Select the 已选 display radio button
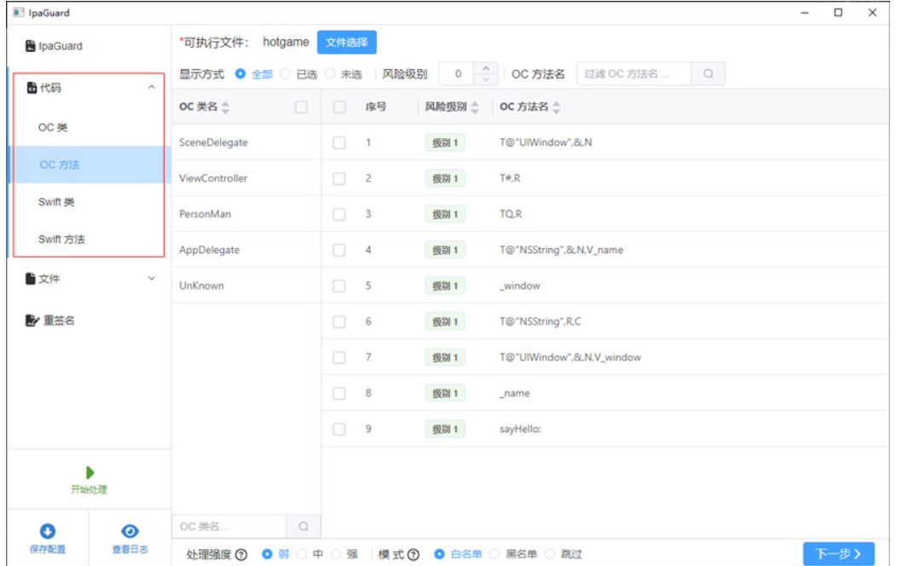This screenshot has width=902, height=566. pos(285,73)
